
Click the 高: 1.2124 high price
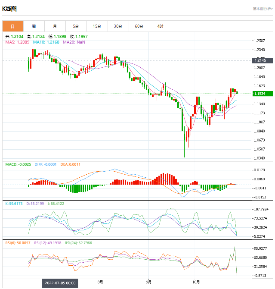[36, 37]
